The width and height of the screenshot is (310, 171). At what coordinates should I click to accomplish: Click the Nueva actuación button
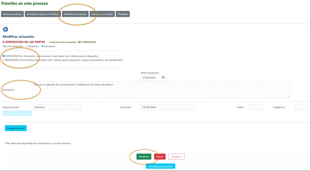point(12,14)
